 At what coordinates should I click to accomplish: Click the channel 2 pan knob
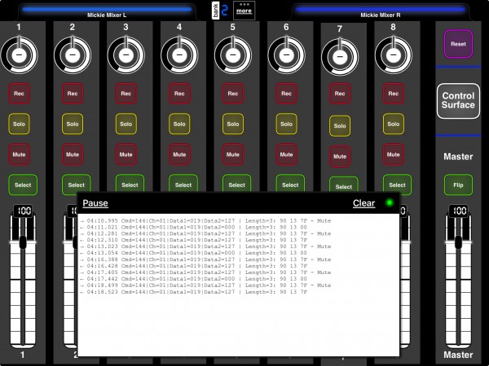click(73, 54)
